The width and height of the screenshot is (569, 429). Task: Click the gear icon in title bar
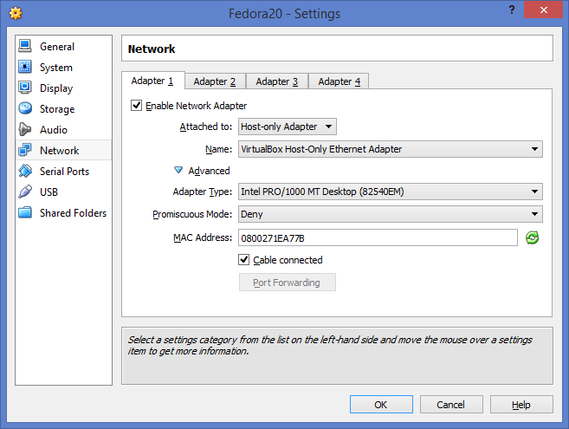tap(16, 14)
